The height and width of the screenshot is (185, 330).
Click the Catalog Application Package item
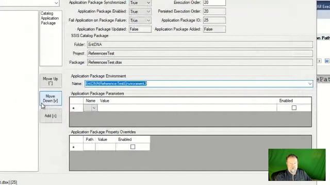click(x=49, y=18)
